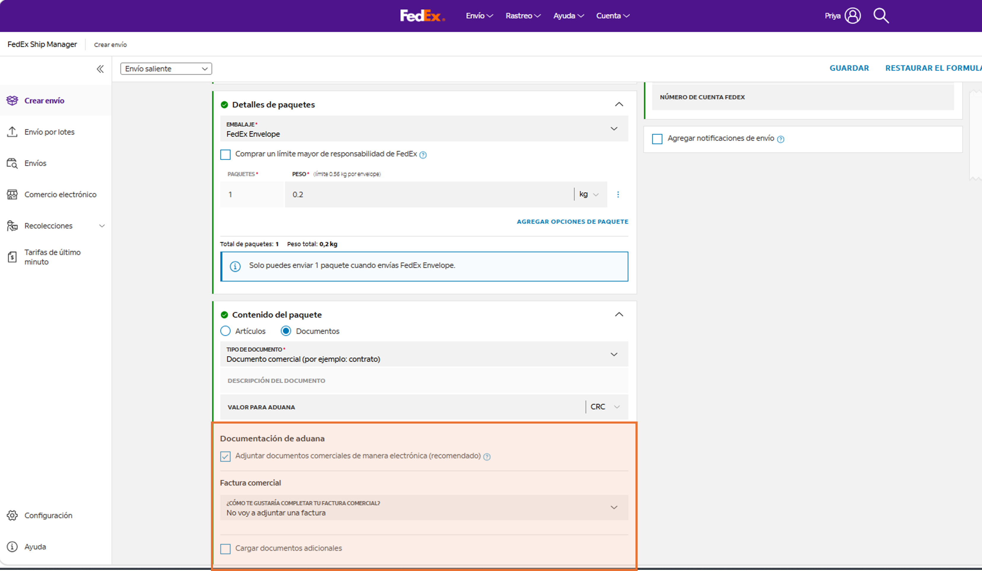The height and width of the screenshot is (571, 982).
Task: Click help icon beside Adjuntar documentos comerciales
Action: (487, 457)
